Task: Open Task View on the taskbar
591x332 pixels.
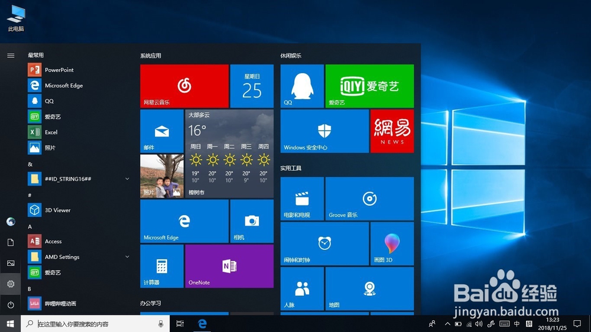Action: (x=180, y=324)
